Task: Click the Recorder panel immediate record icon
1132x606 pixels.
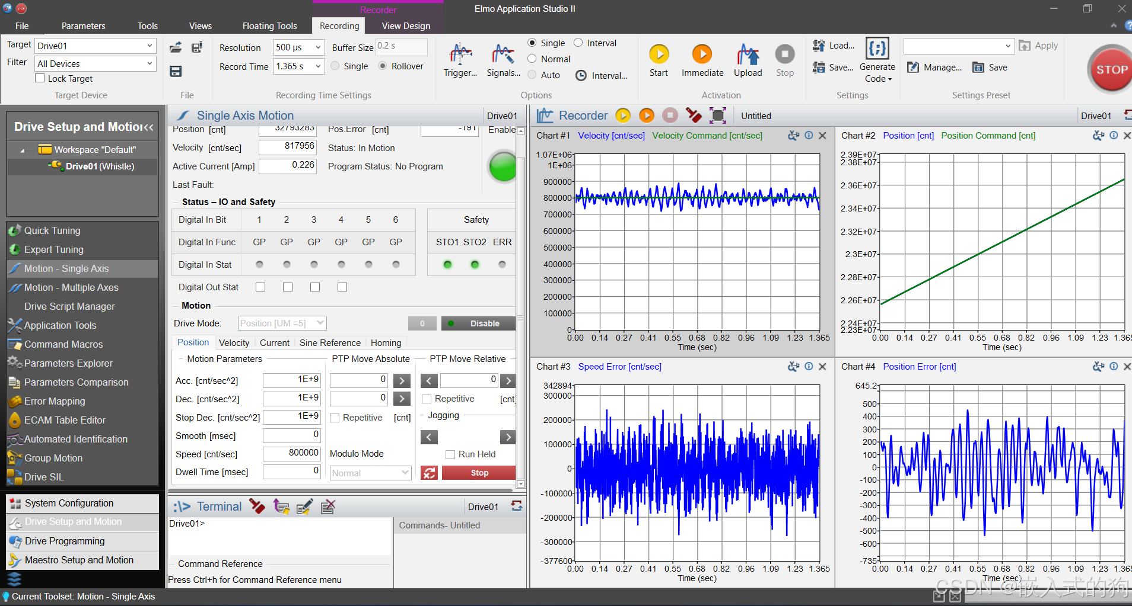Action: tap(647, 116)
